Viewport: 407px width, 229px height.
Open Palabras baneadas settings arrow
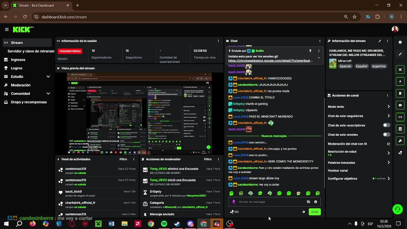click(389, 163)
